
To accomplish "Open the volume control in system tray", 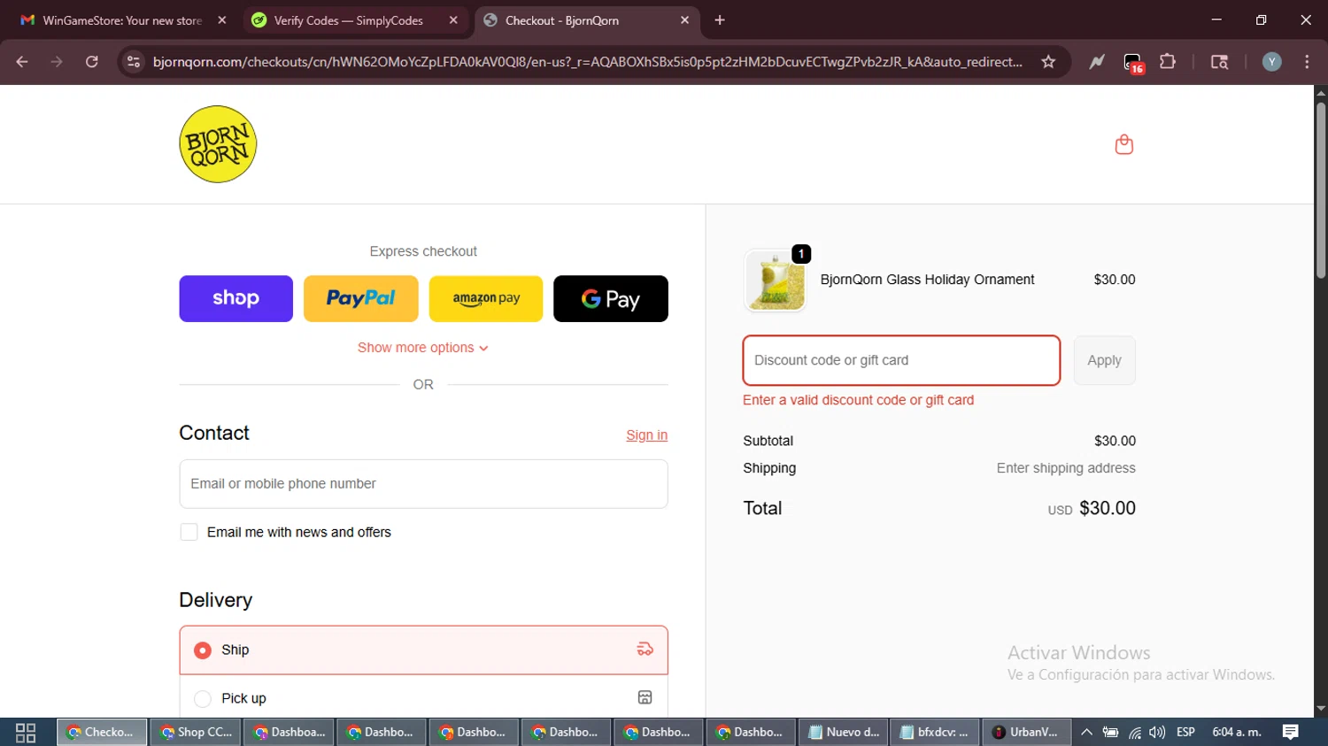I will [1157, 732].
